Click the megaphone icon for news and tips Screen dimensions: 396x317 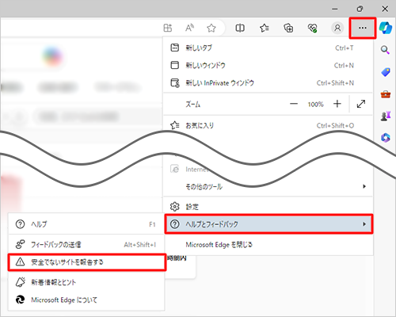click(x=20, y=282)
